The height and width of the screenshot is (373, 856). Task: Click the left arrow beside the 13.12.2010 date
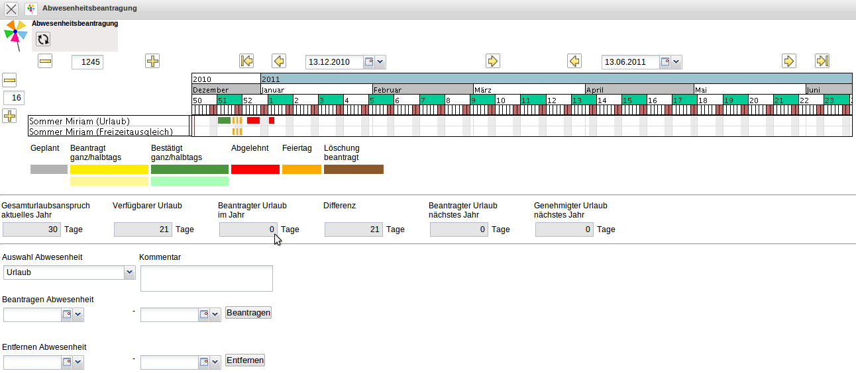pos(279,62)
